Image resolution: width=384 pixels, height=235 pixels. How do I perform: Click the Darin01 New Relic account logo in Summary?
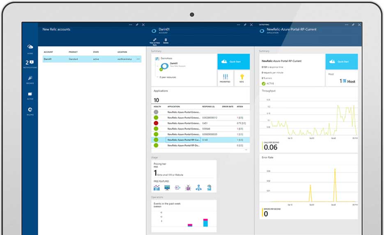[164, 66]
